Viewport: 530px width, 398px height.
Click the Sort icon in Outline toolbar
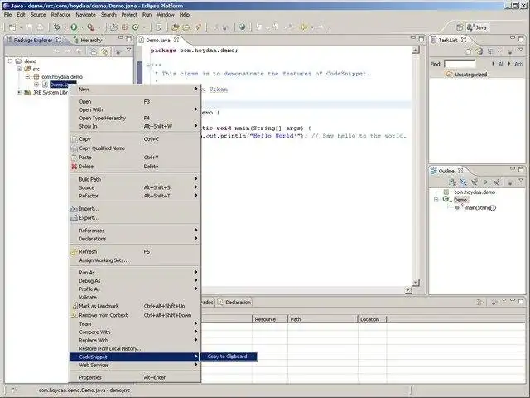[x=452, y=182]
